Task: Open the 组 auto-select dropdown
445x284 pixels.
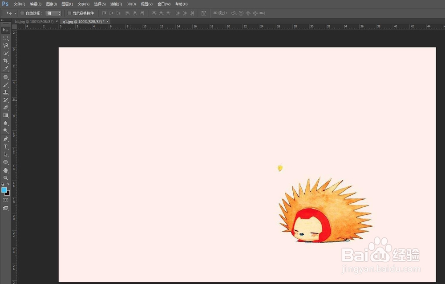Action: pyautogui.click(x=53, y=13)
